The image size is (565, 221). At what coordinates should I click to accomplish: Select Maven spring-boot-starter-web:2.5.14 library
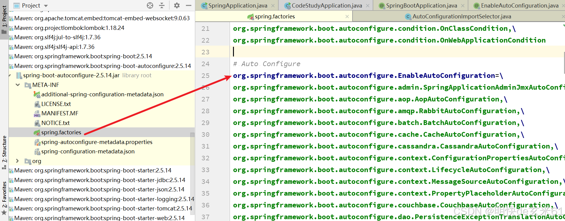pos(99,218)
